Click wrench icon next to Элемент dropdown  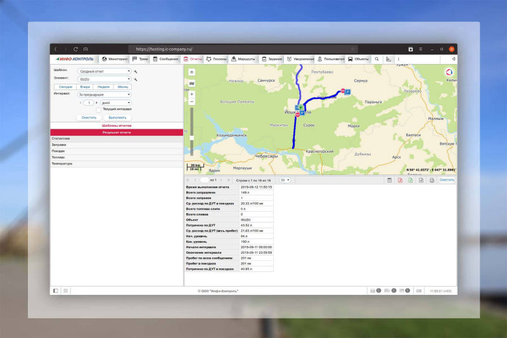136,79
